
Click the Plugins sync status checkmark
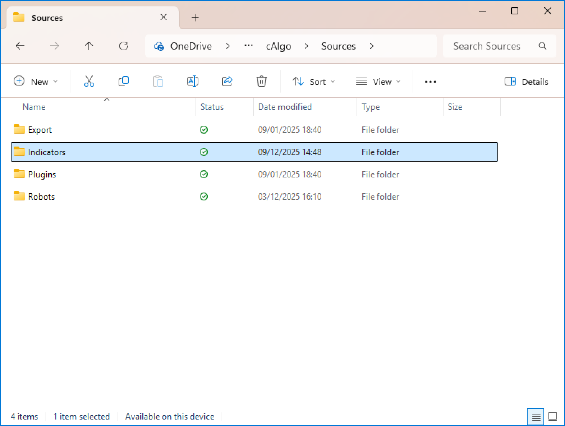(x=204, y=174)
